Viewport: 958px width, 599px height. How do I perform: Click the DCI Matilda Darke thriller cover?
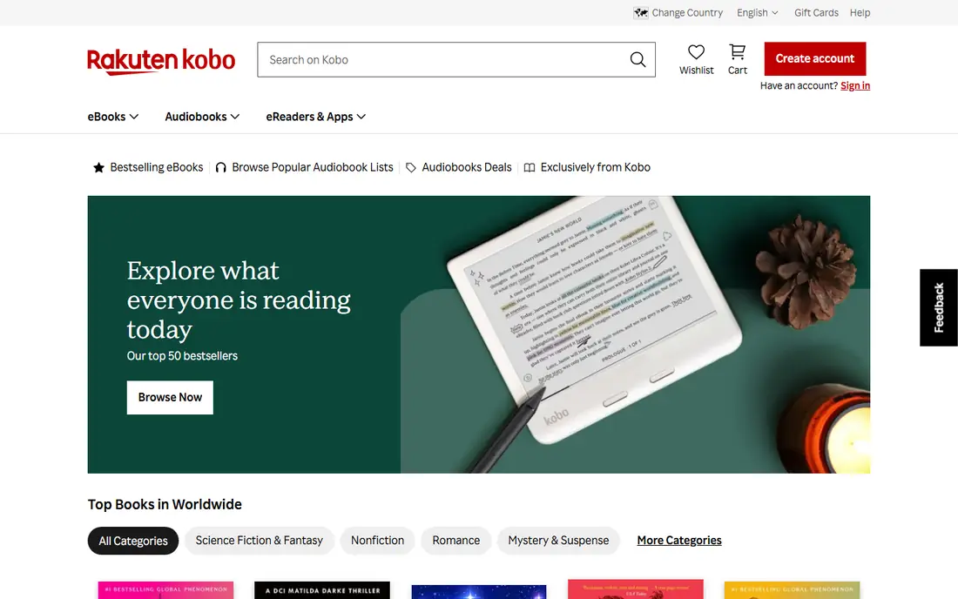point(322,589)
